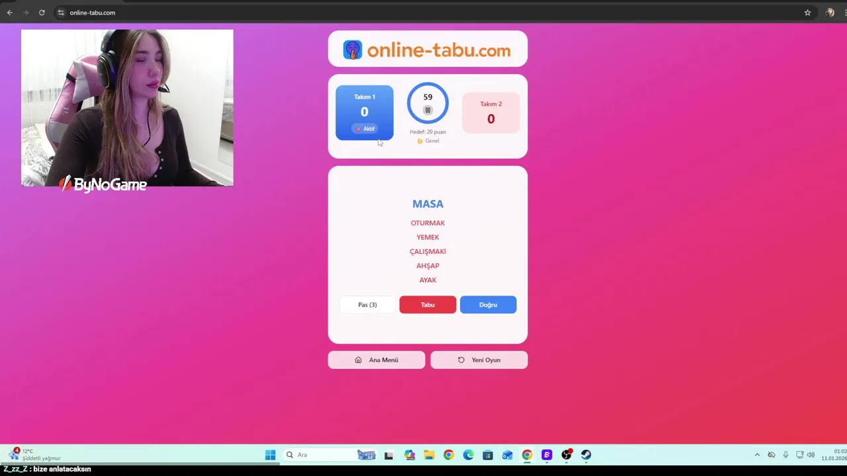Screen dimensions: 847x476
Task: Open the Steam taskbar icon
Action: point(586,455)
